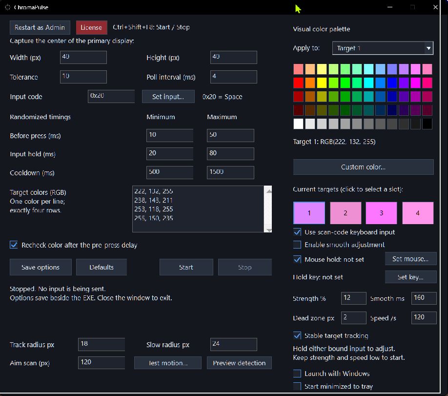
Task: Pick the white palette swatch
Action: 298,124
